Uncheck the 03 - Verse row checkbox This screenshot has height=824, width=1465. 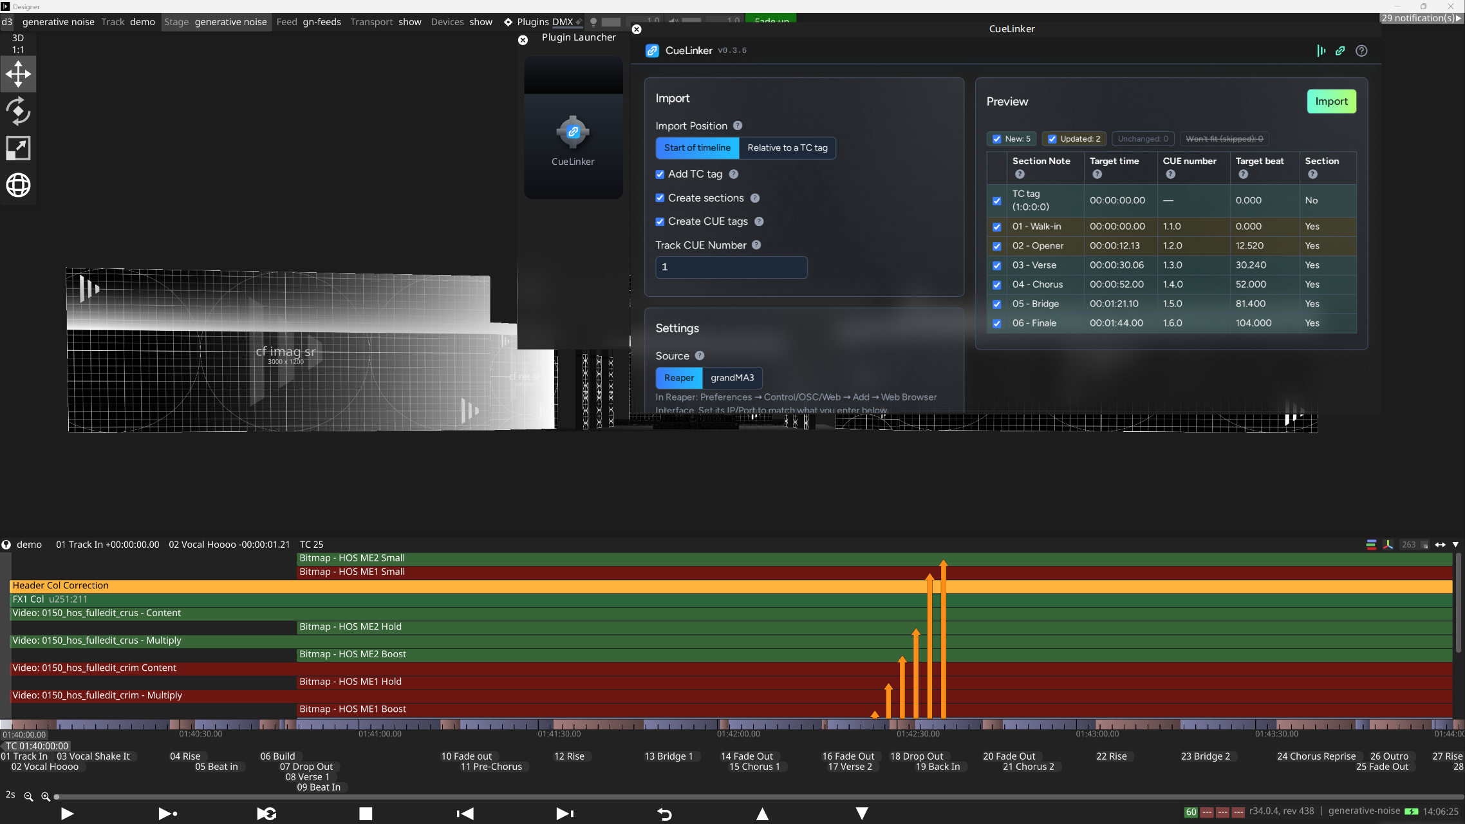[997, 265]
